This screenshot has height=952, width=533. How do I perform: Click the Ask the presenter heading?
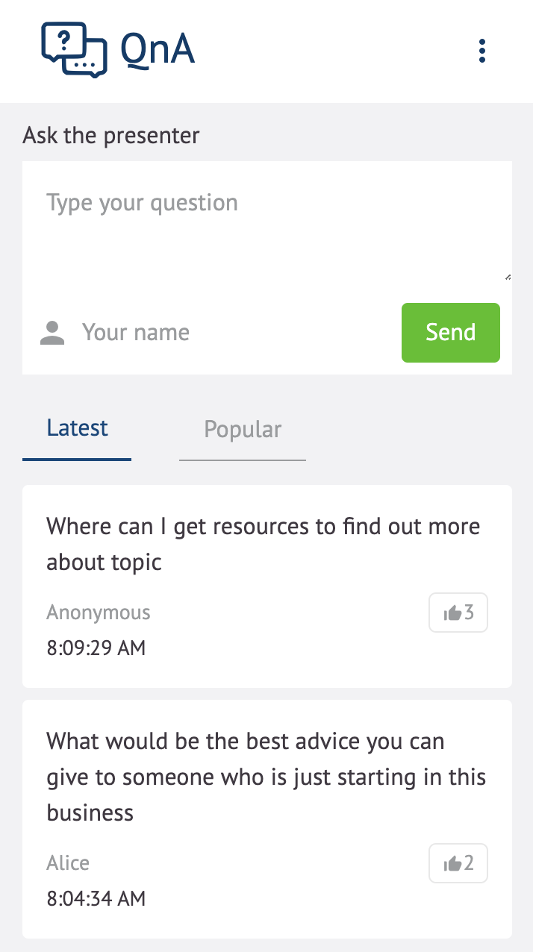point(110,136)
